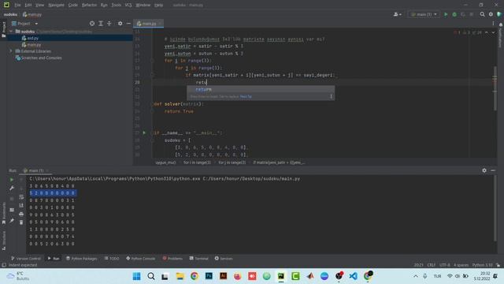Open the Refactor menu

click(x=89, y=6)
